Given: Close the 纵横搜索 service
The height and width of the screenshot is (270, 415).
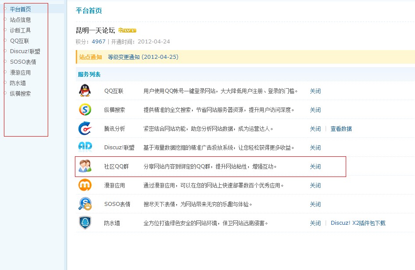Looking at the screenshot, I should (x=315, y=110).
